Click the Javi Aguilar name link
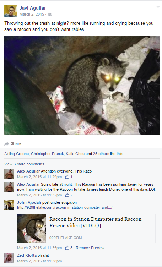Image resolution: width=162 pixels, height=267 pixels. [33, 8]
